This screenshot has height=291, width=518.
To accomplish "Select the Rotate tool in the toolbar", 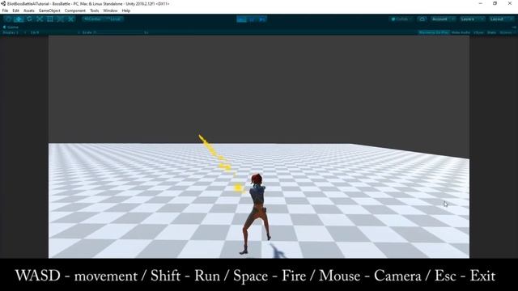I will 29,19.
